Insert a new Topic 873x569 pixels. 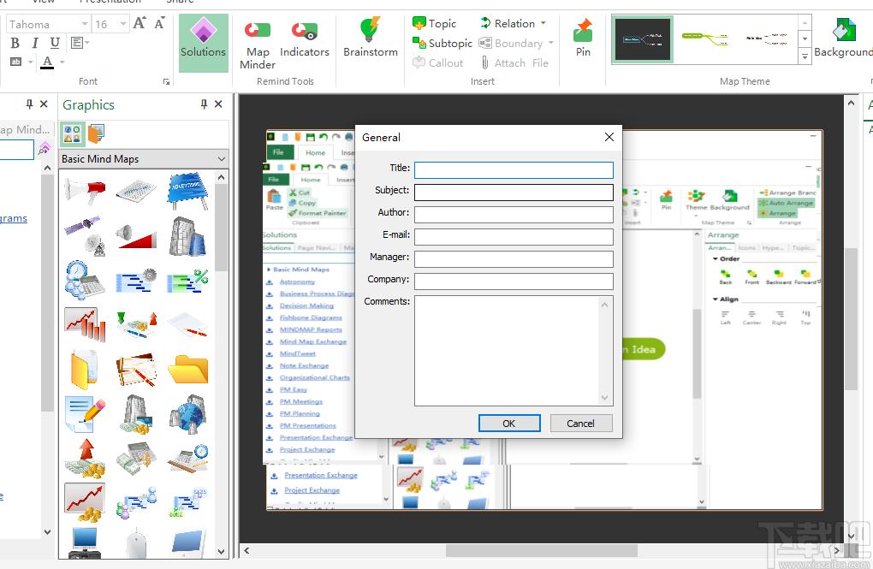(x=434, y=23)
